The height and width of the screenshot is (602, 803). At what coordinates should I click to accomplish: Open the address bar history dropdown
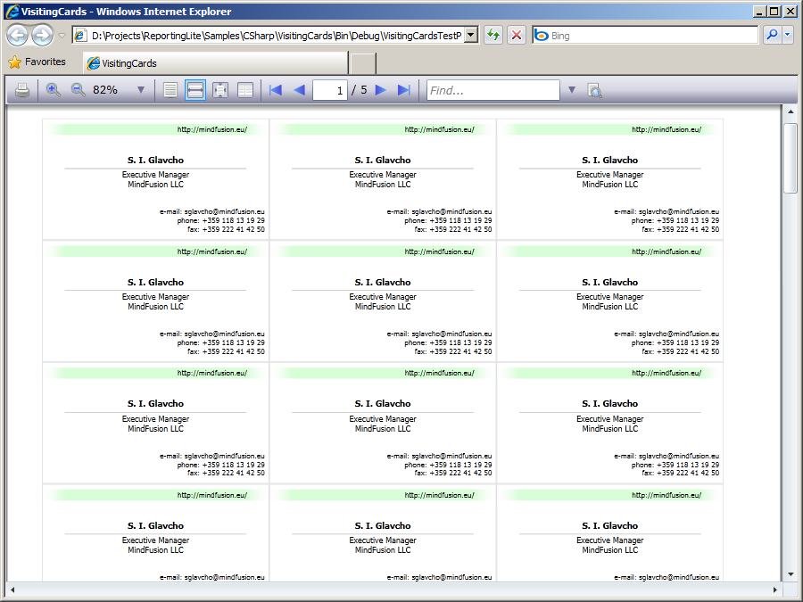point(471,35)
